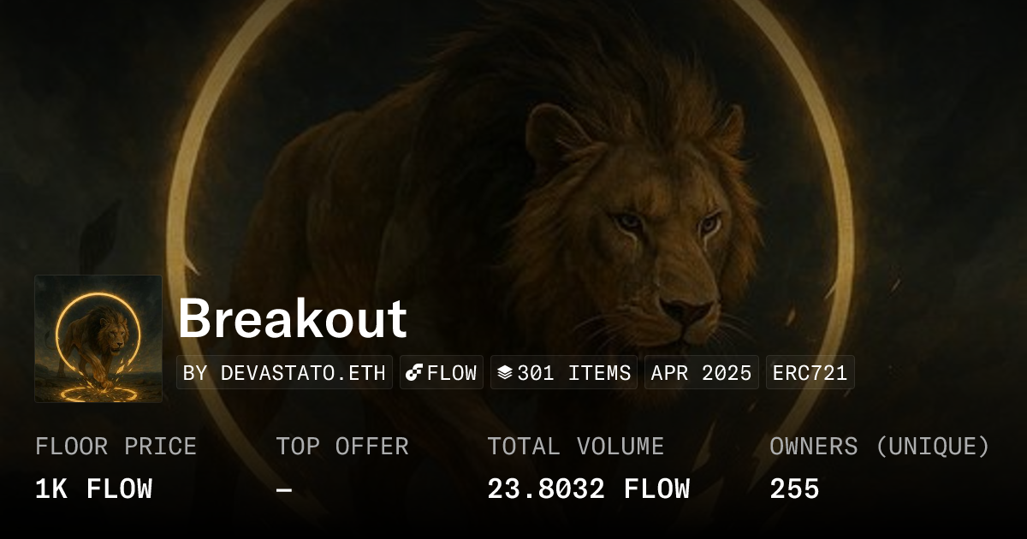Image resolution: width=1027 pixels, height=539 pixels.
Task: Click the FLOOR PRICE label
Action: tap(116, 447)
